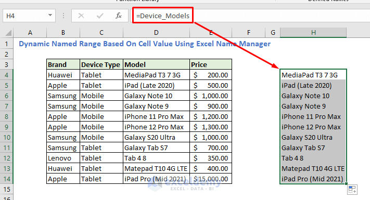
Task: Select price cell 350.00
Action: click(211, 158)
